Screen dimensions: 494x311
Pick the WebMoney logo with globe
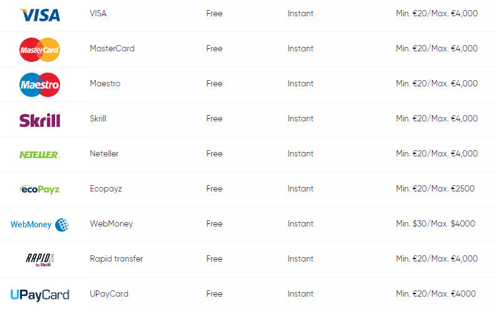[x=39, y=225]
